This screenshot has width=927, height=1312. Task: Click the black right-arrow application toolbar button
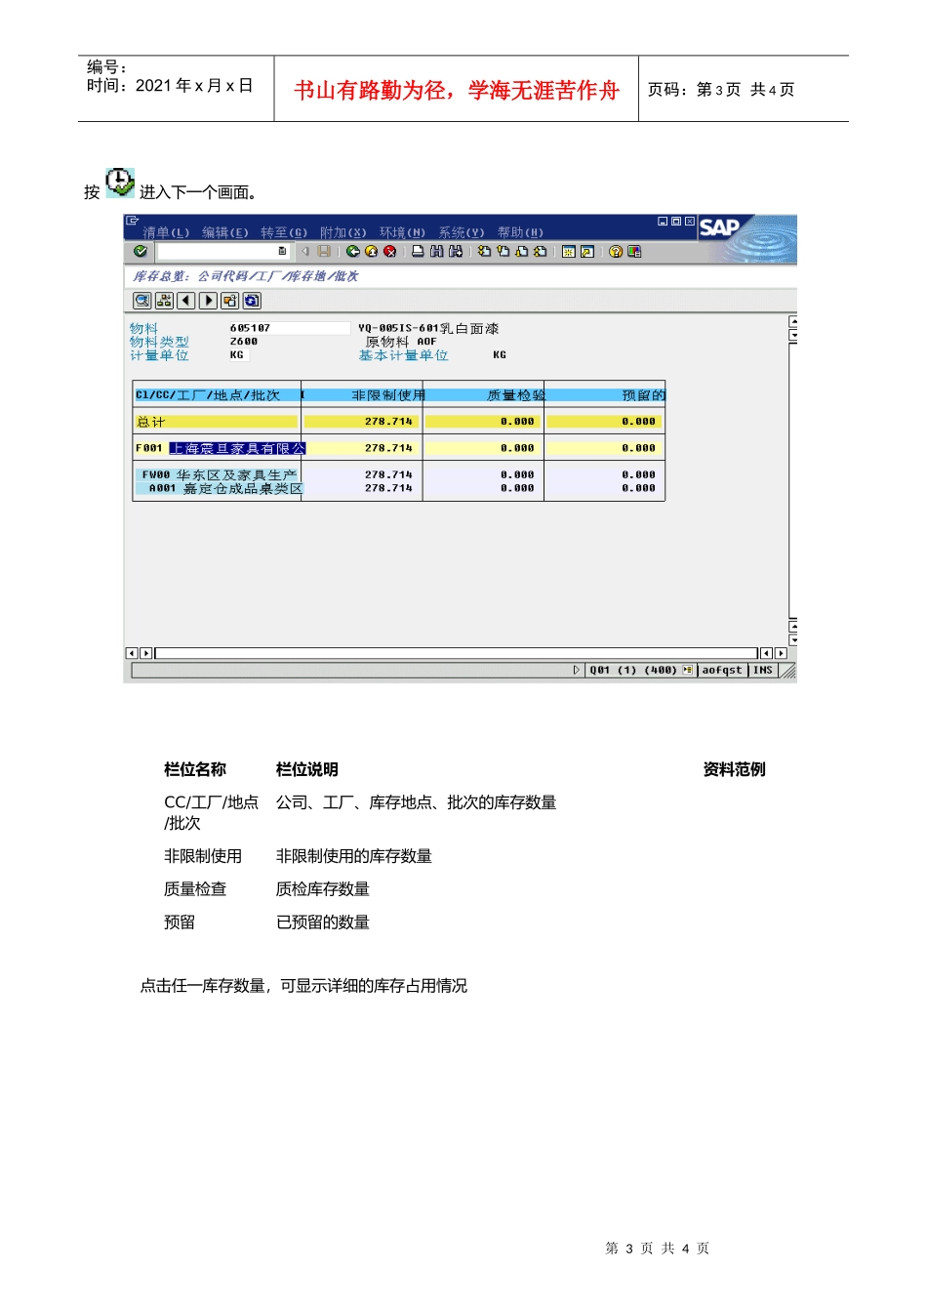coord(208,301)
